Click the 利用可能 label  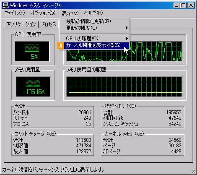point(113,118)
